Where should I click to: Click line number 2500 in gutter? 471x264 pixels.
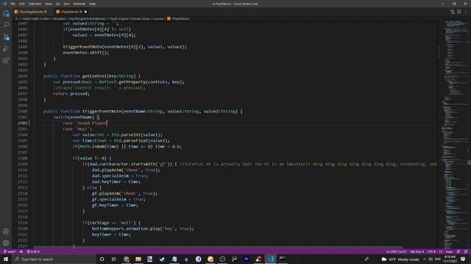[x=23, y=111]
